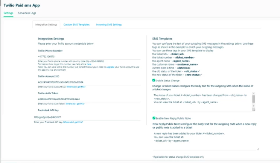The width and height of the screenshot is (280, 163).
Task: Click the status template scrollbar up arrow
Action: click(254, 94)
